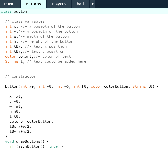Image resolution: width=168 pixels, height=148 pixels.
Task: Click the 'void drawButtons() {' line
Action: click(27, 141)
